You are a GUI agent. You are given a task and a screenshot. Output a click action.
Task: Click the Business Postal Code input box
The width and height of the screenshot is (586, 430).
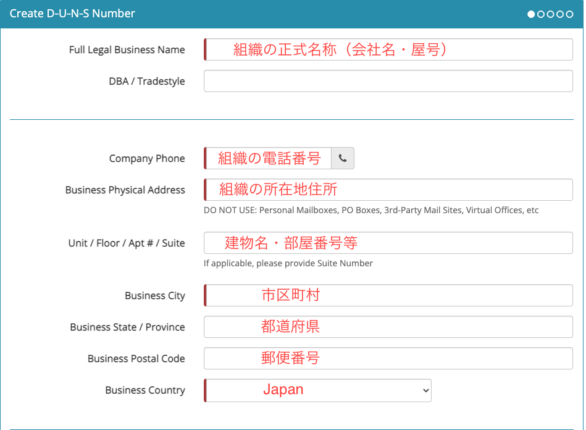(x=388, y=359)
